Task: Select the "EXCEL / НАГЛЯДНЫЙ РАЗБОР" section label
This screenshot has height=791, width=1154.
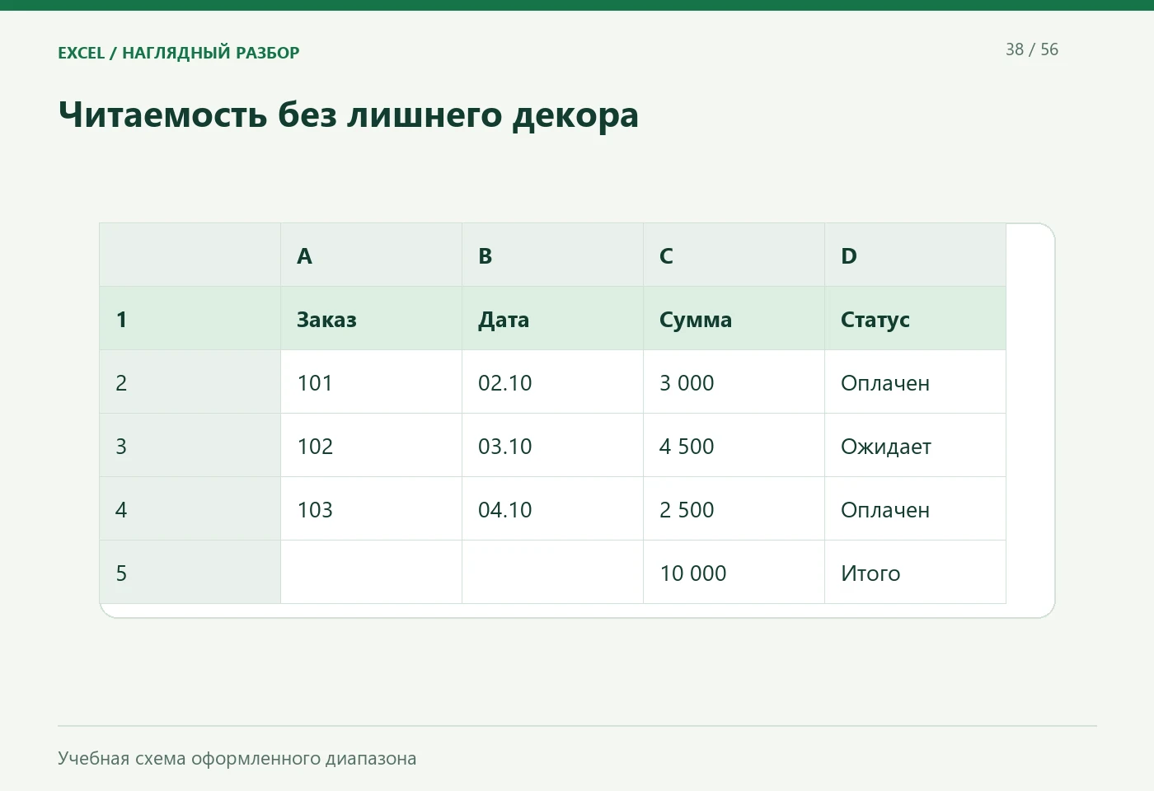Action: point(179,53)
